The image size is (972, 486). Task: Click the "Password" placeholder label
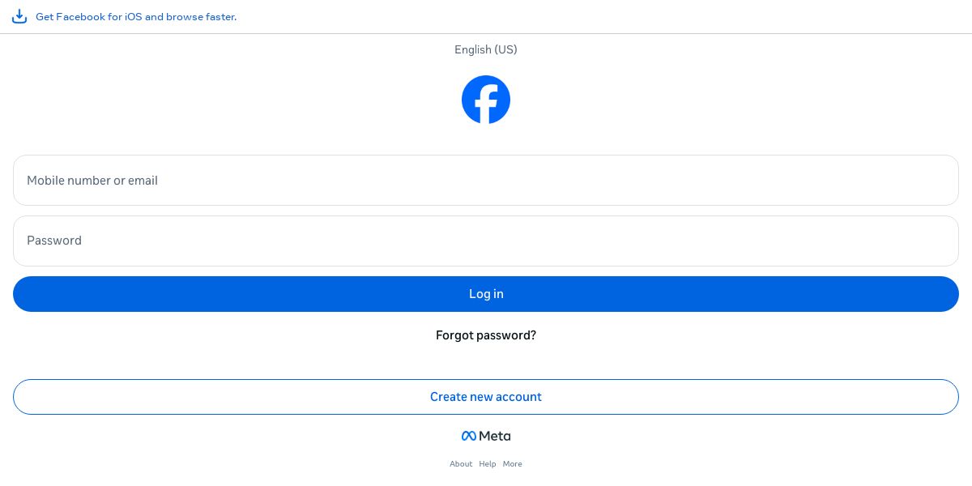pyautogui.click(x=54, y=241)
